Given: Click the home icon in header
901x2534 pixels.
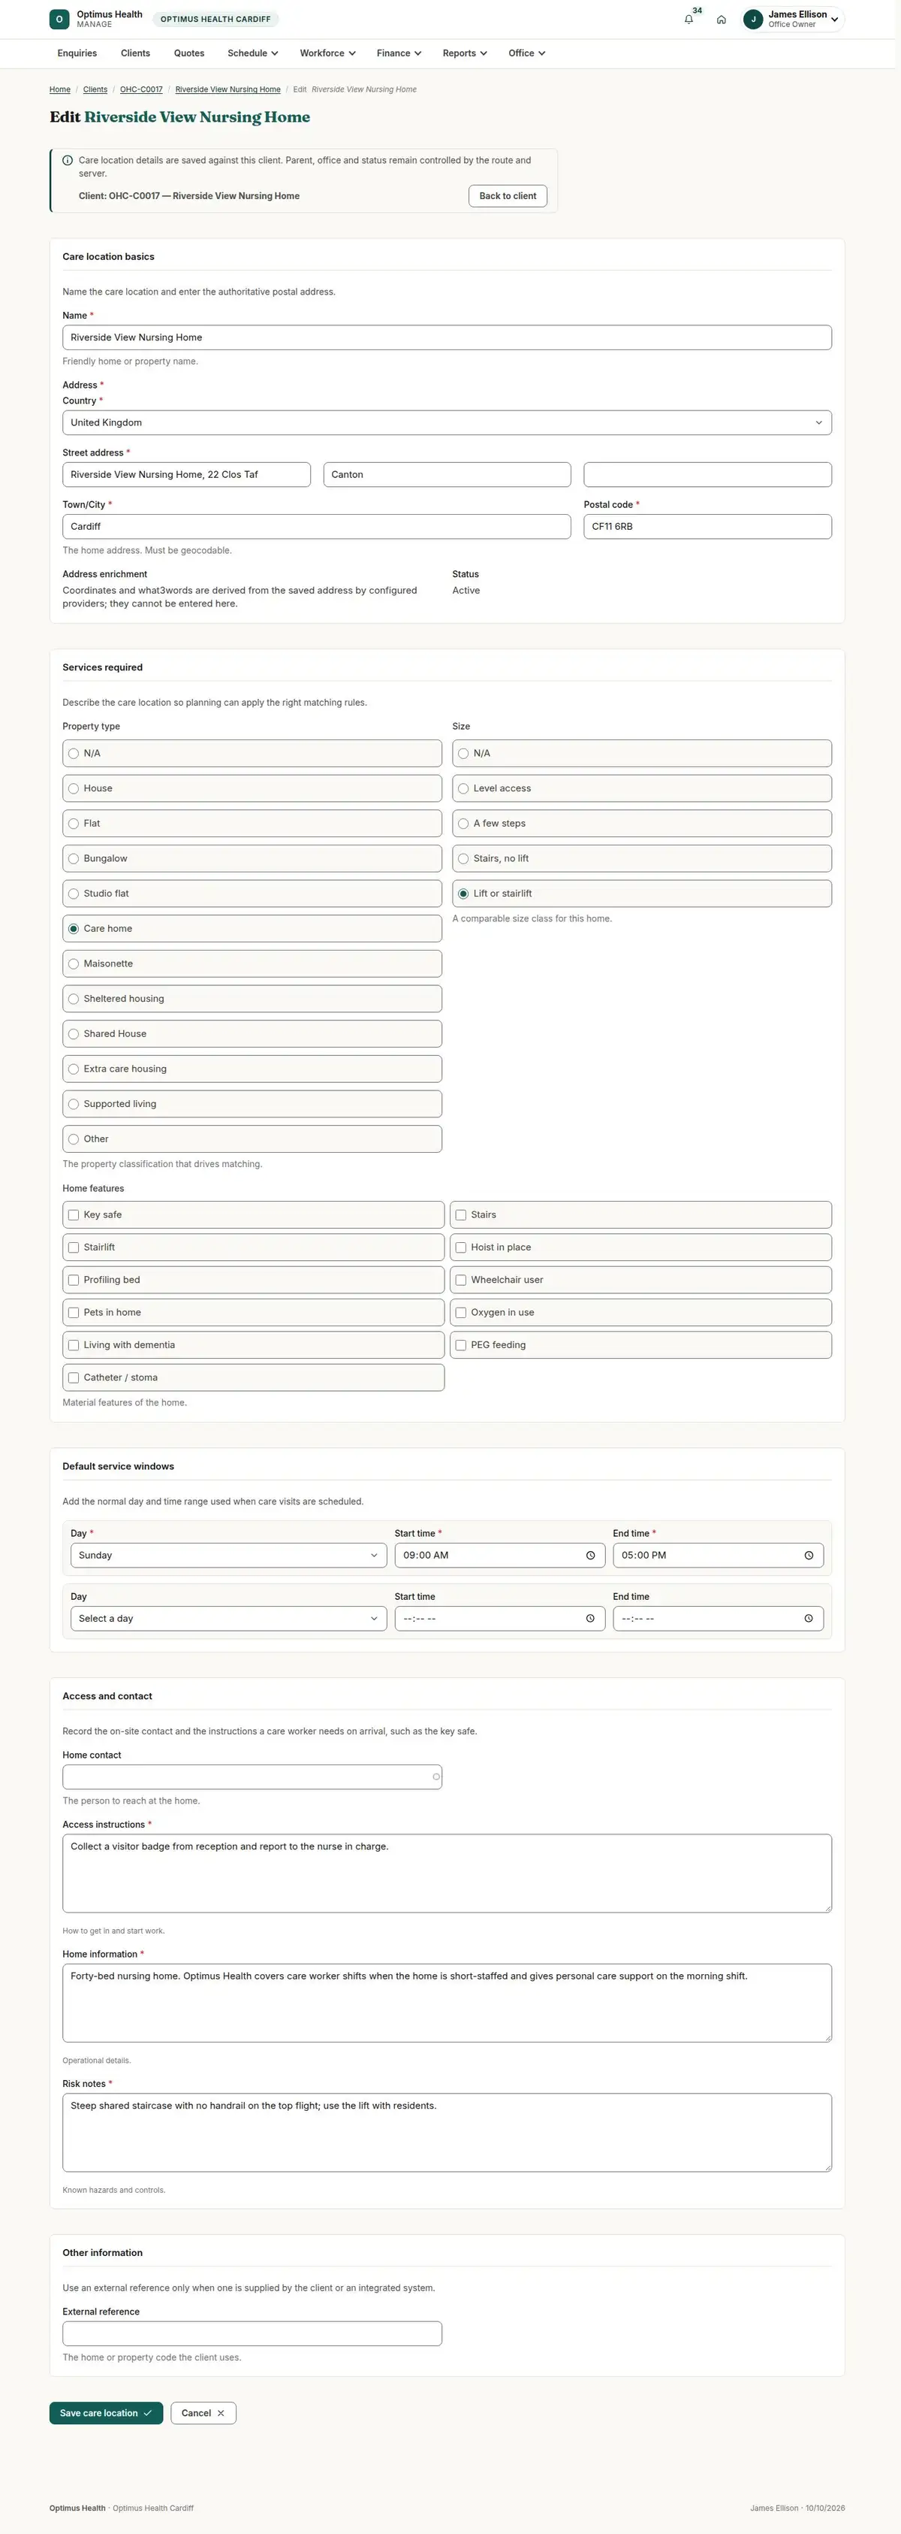Looking at the screenshot, I should [722, 20].
